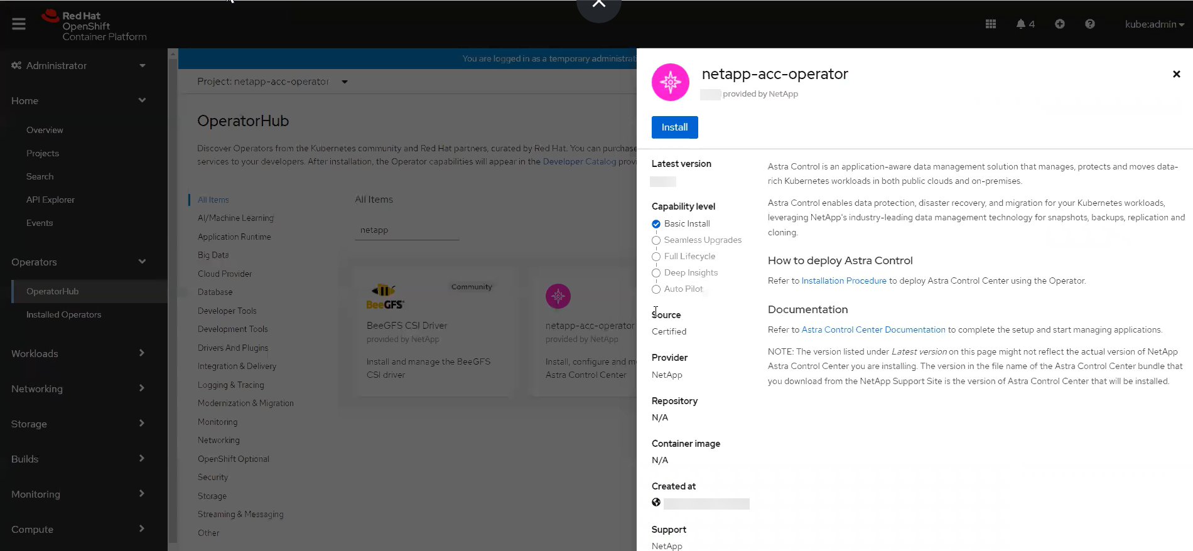The image size is (1193, 551).
Task: Open the kube:admin user dropdown
Action: tap(1154, 24)
